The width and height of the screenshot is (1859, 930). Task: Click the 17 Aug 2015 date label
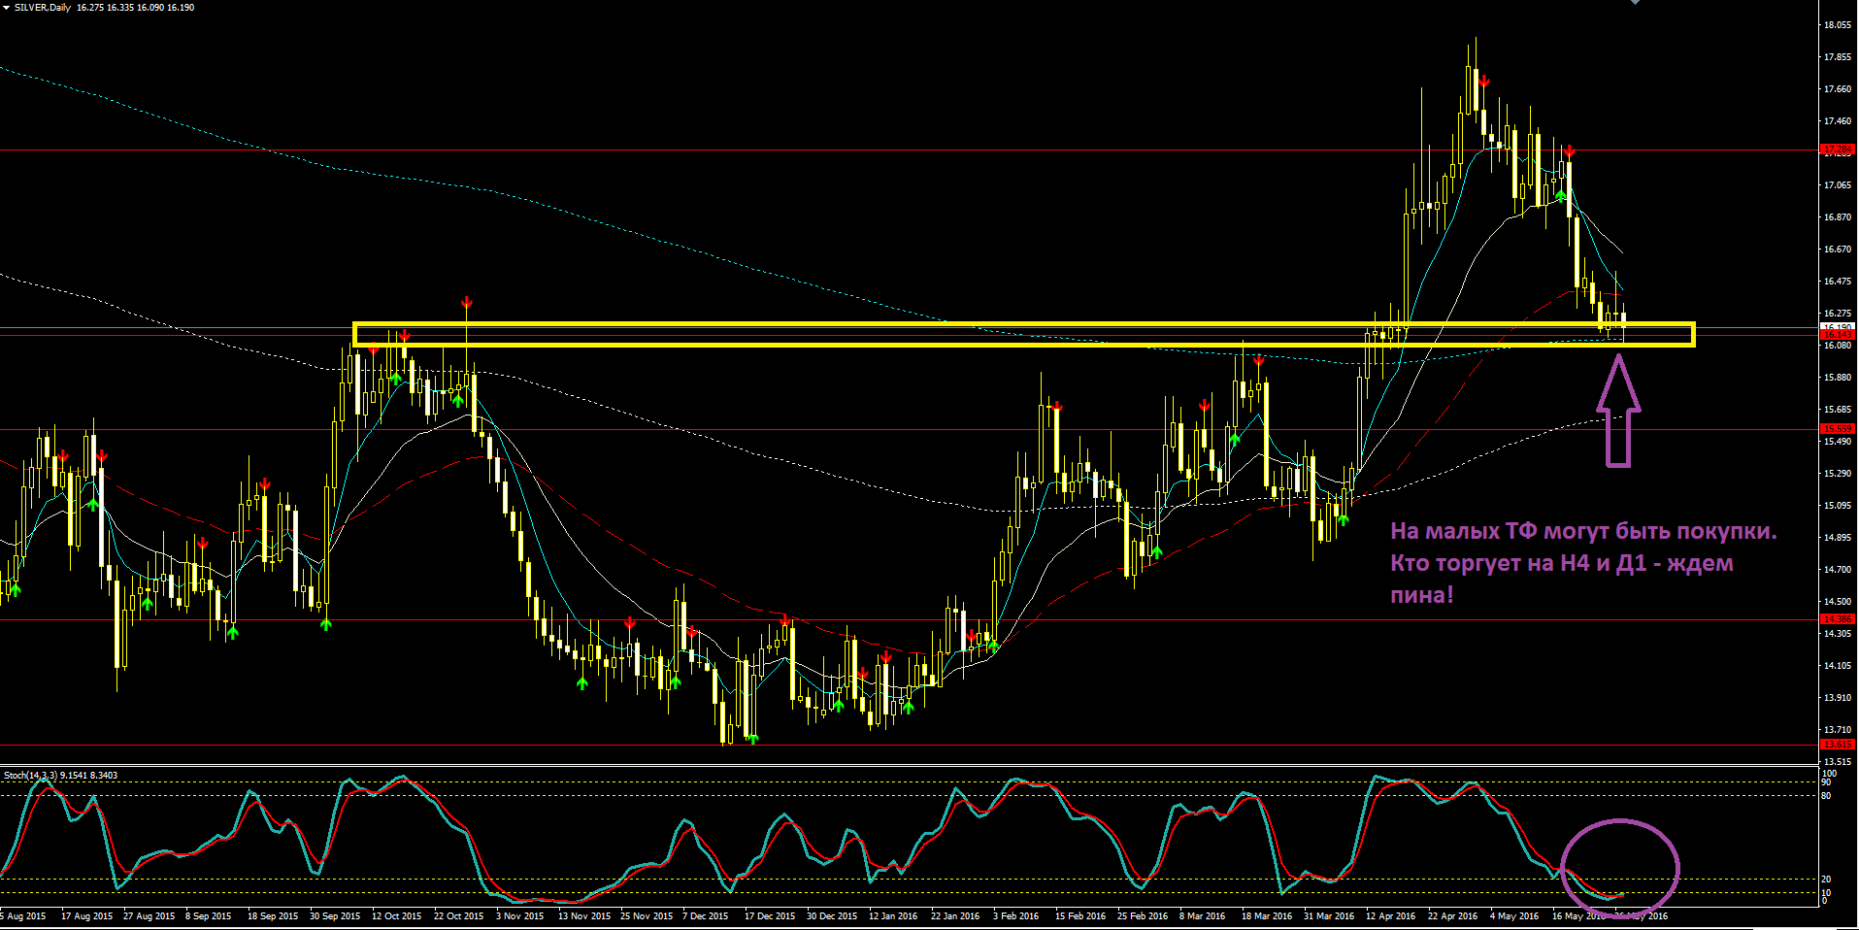(86, 916)
